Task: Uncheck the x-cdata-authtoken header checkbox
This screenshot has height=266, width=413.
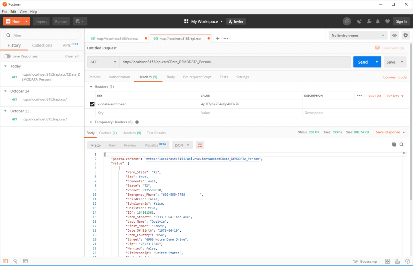Action: (92, 104)
